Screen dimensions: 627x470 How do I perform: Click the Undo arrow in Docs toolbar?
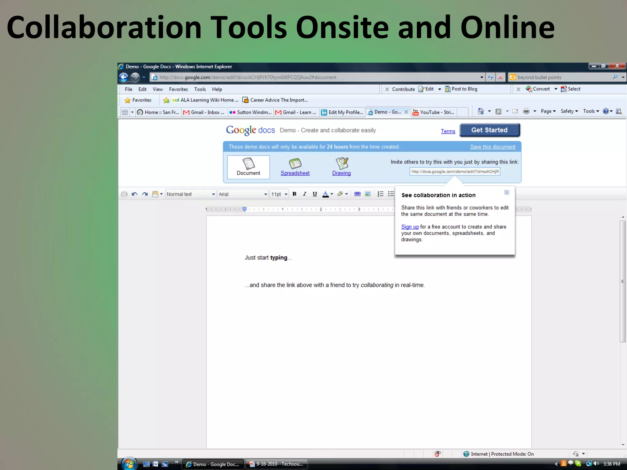click(134, 194)
